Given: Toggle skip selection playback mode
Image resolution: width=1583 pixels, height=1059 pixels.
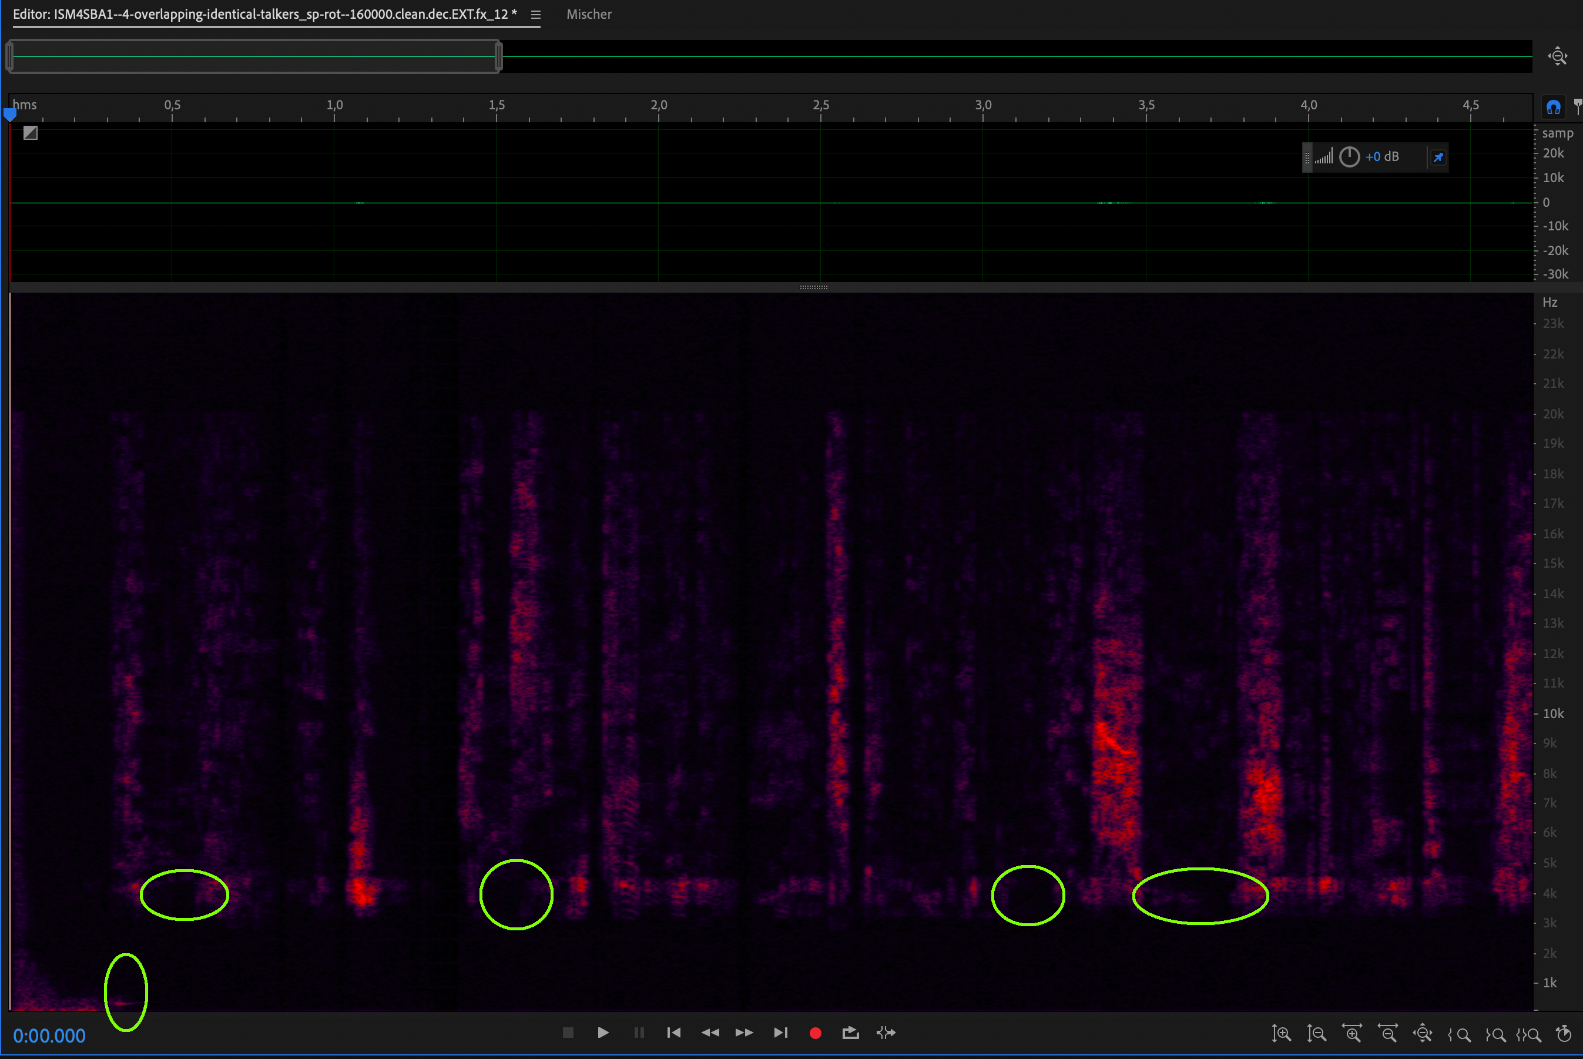Looking at the screenshot, I should 886,1033.
